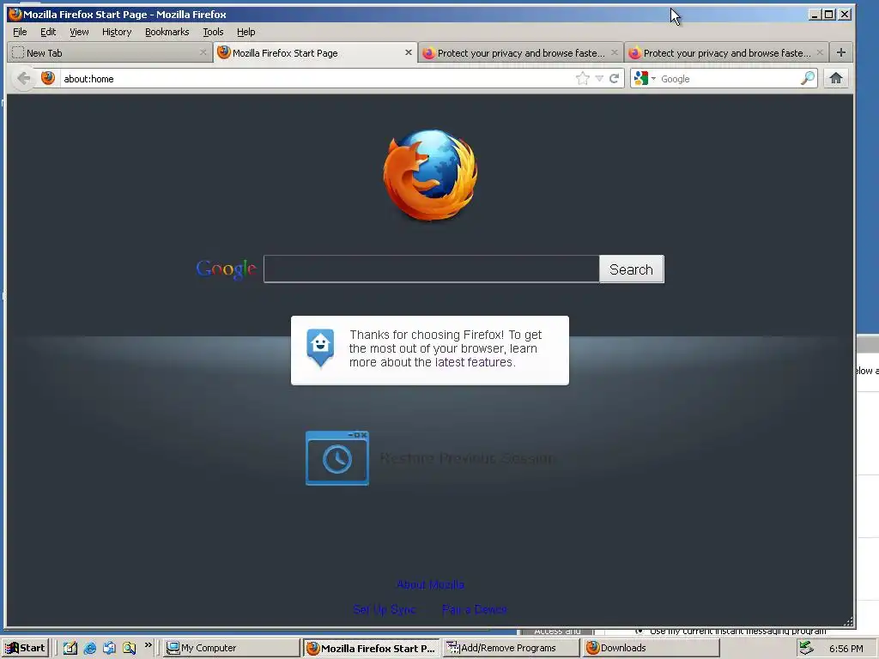Switch to the first Protect your privacy tab
879x659 pixels.
click(520, 52)
